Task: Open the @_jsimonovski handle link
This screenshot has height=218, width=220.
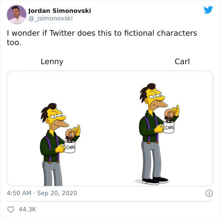Action: [50, 18]
